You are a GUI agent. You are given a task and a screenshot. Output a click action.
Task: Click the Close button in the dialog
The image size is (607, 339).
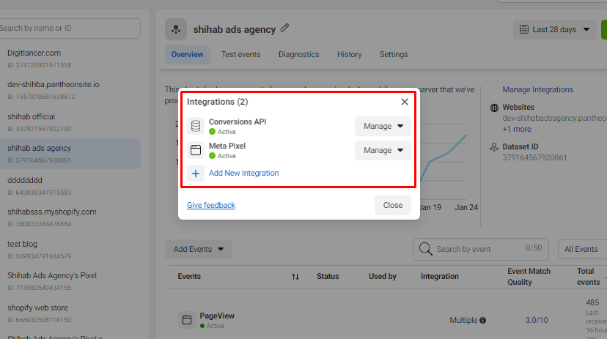click(x=392, y=205)
